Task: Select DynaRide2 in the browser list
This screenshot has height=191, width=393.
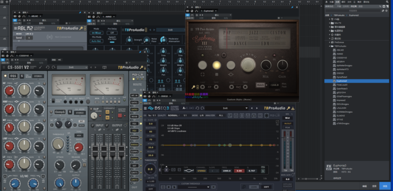Action: [341, 77]
